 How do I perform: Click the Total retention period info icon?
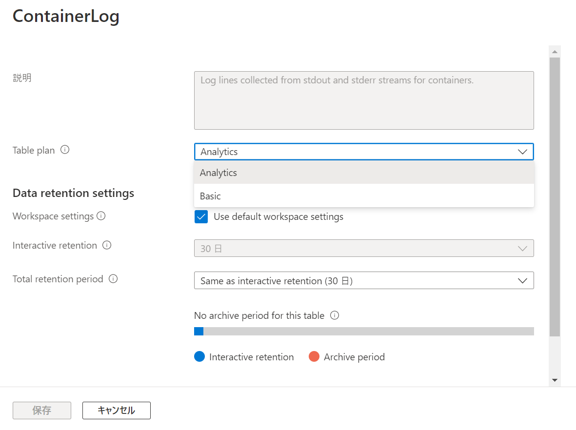click(x=113, y=279)
